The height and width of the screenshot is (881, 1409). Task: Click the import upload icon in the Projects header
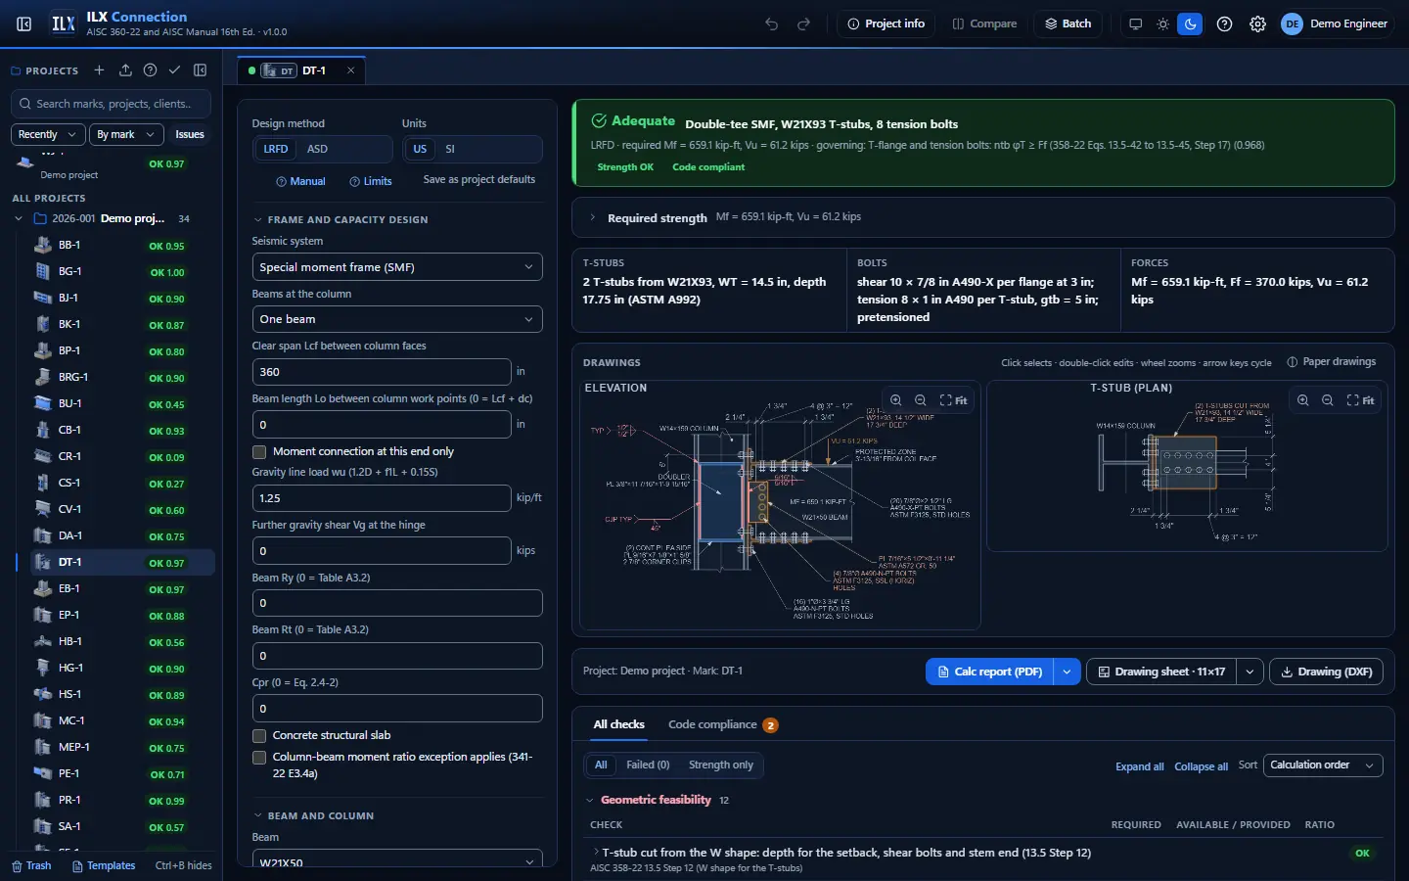(x=125, y=70)
